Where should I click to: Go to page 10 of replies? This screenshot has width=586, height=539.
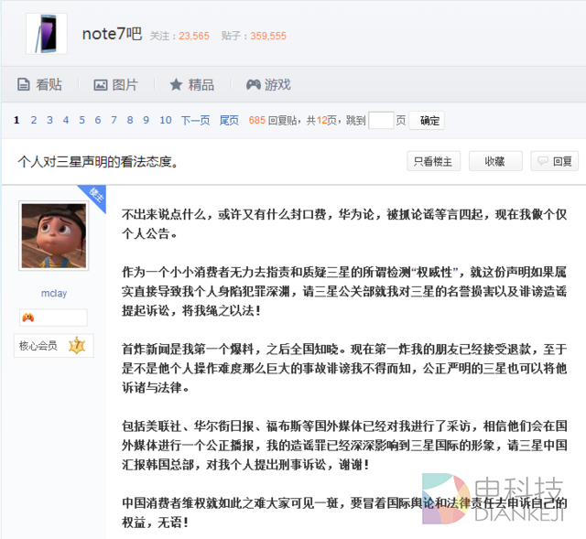[166, 120]
